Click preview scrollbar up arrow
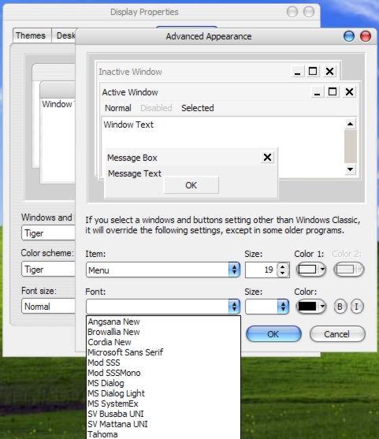379x439 pixels. pos(350,124)
